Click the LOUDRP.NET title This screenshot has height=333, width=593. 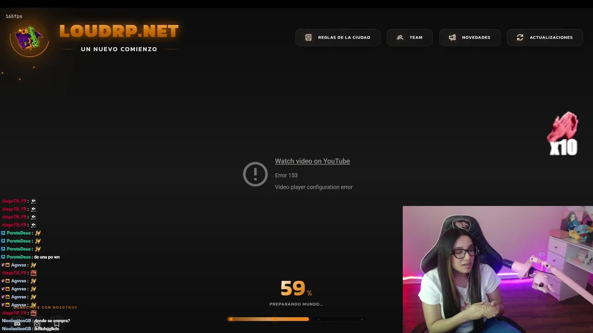119,31
